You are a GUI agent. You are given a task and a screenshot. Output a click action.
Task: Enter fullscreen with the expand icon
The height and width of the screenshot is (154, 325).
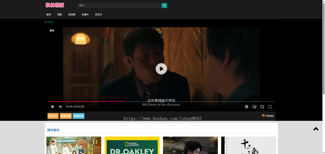(x=270, y=107)
